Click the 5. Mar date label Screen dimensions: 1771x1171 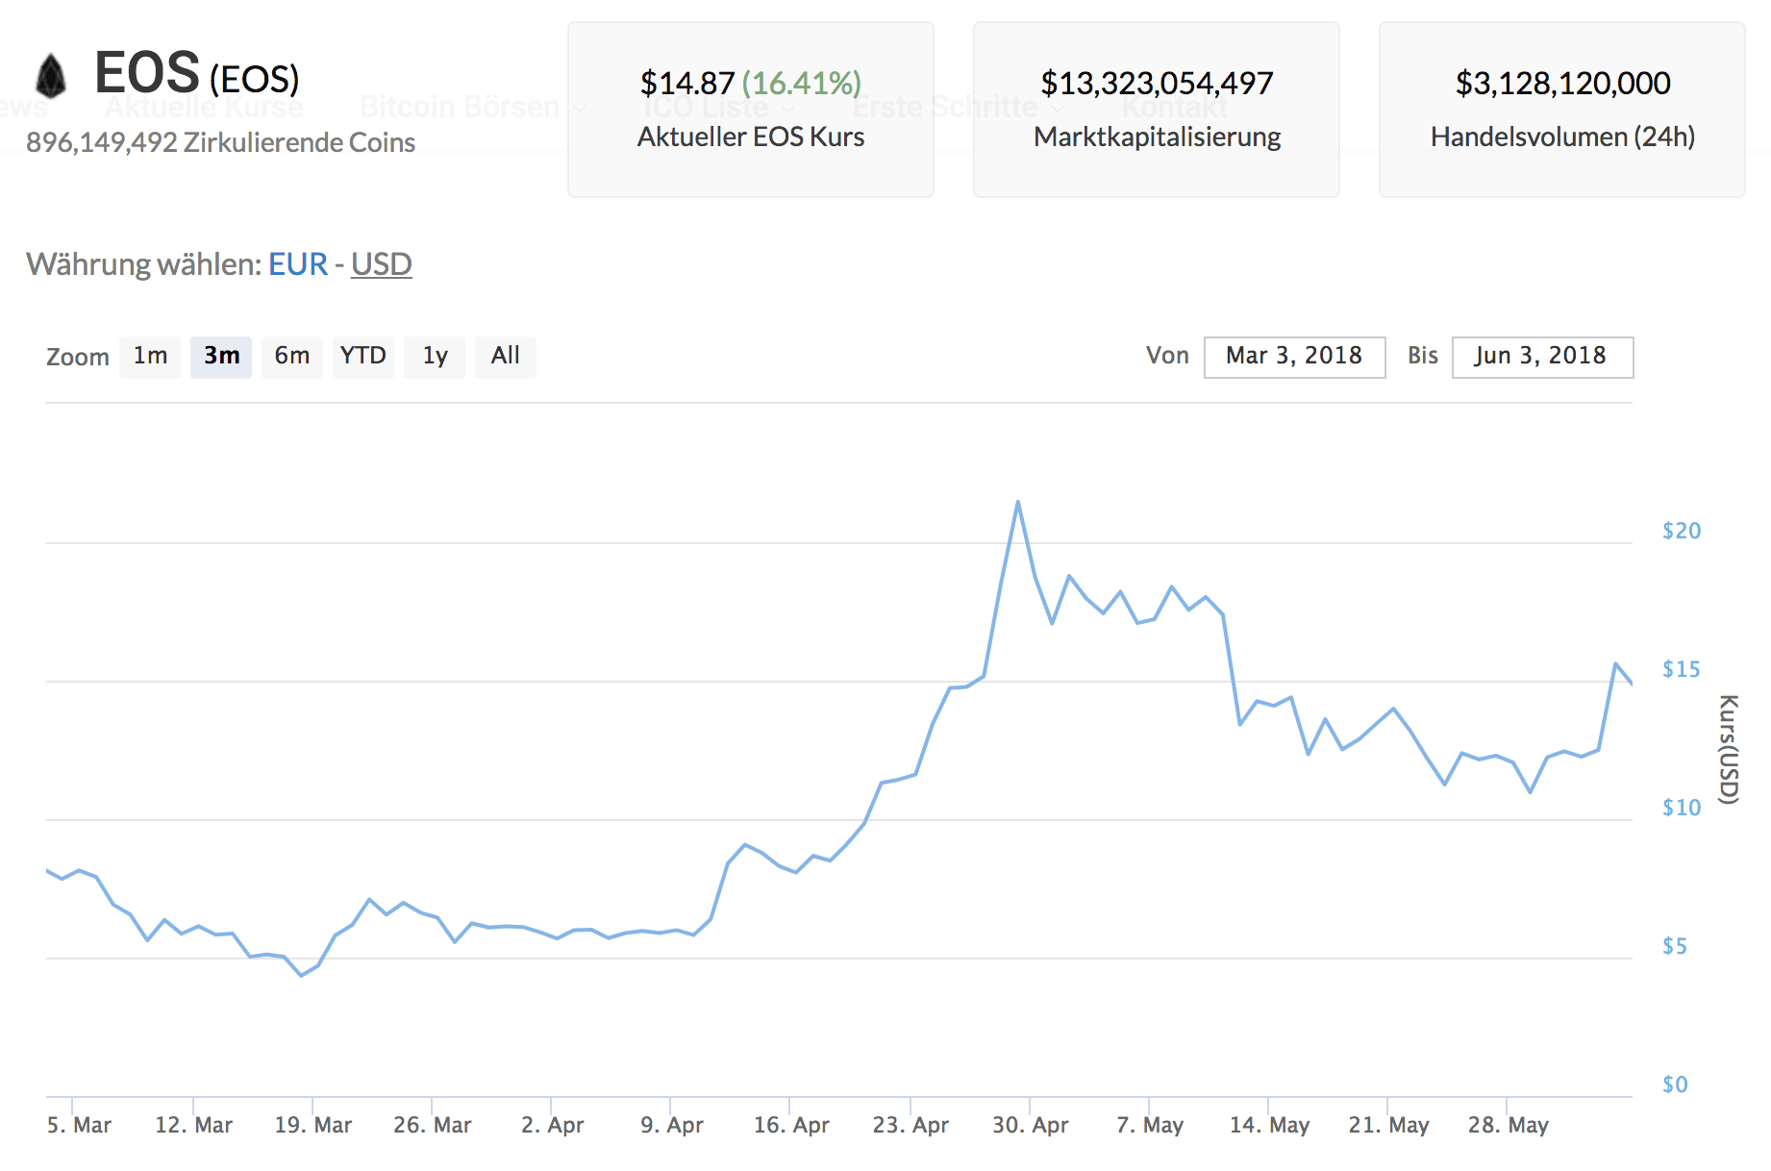pos(79,1125)
